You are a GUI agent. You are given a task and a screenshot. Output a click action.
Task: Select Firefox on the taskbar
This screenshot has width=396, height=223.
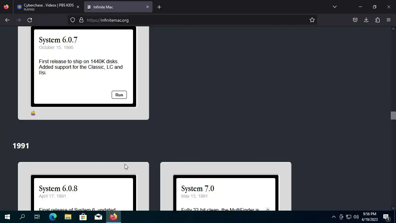[x=113, y=217]
